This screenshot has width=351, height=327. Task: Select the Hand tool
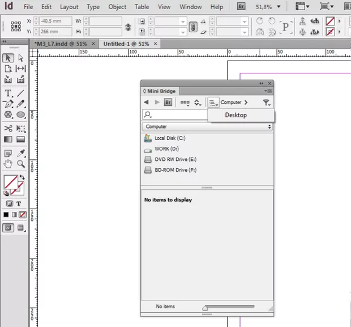pyautogui.click(x=8, y=164)
